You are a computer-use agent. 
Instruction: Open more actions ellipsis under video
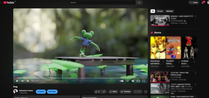[146, 92]
